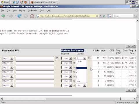Image resolution: width=139 pixels, height=104 pixels.
Task: Choose position 6 in the open dropdown
Action: click(81, 73)
